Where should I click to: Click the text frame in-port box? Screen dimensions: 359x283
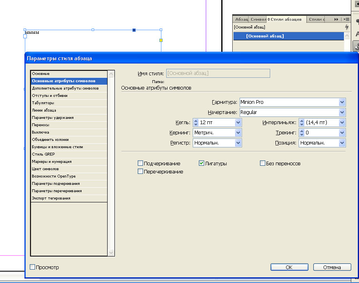click(x=25, y=36)
